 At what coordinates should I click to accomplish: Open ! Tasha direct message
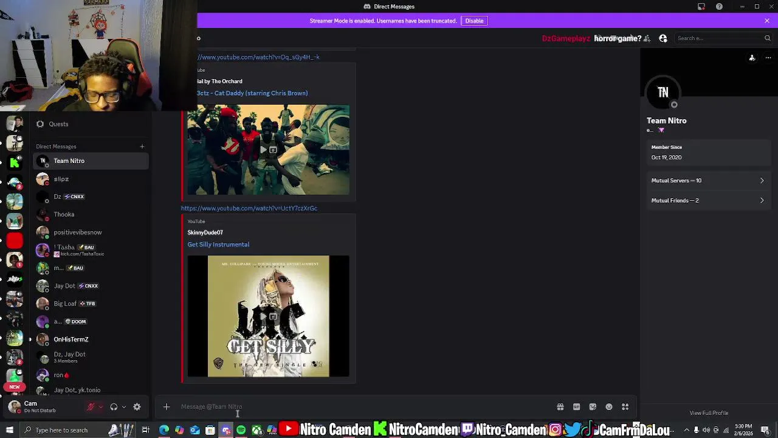pos(91,250)
